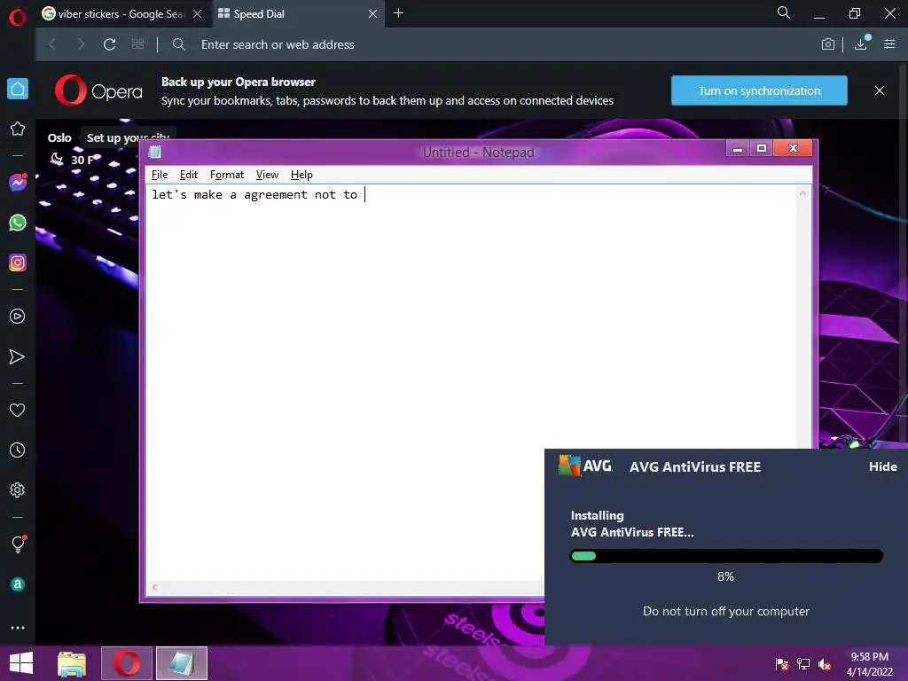The image size is (908, 681).
Task: Click the AVG installation progress bar
Action: pos(725,556)
